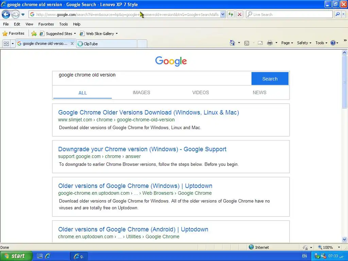Click the Help question mark icon
Image resolution: width=348 pixels, height=261 pixels.
[333, 43]
